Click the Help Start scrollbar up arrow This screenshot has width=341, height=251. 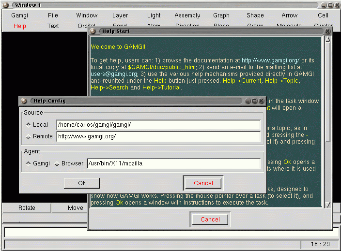click(x=328, y=39)
